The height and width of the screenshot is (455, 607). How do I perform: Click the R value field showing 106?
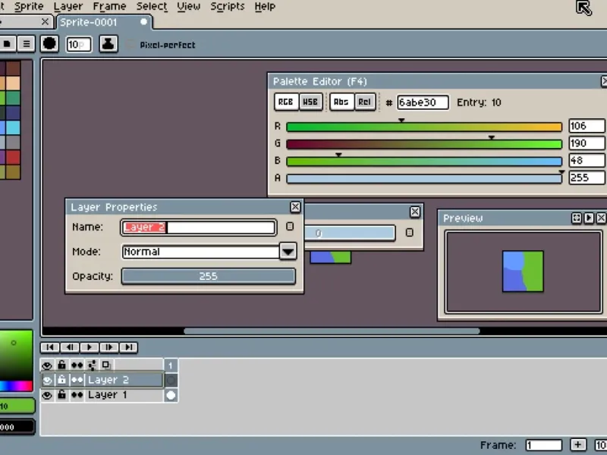tap(587, 126)
